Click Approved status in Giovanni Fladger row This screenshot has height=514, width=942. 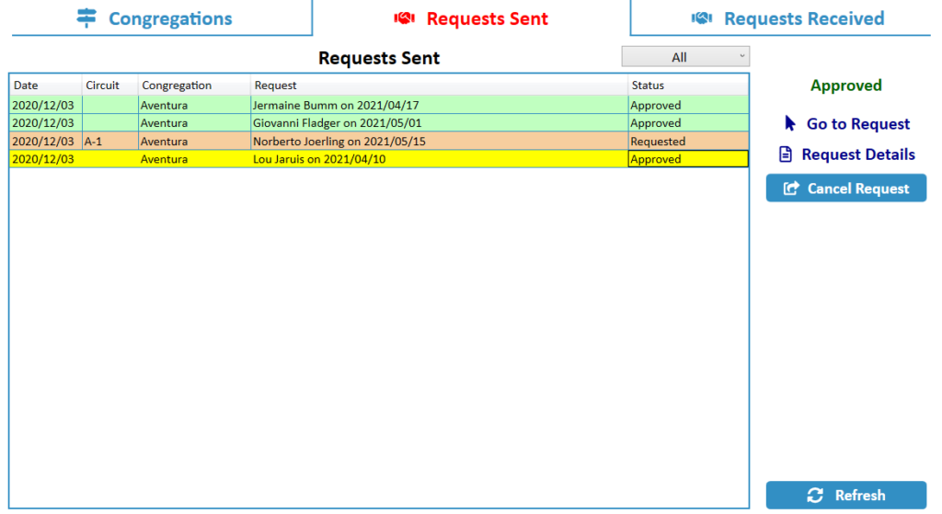688,123
